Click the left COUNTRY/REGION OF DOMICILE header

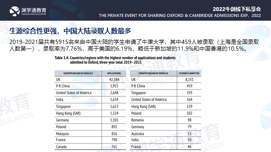point(78,73)
